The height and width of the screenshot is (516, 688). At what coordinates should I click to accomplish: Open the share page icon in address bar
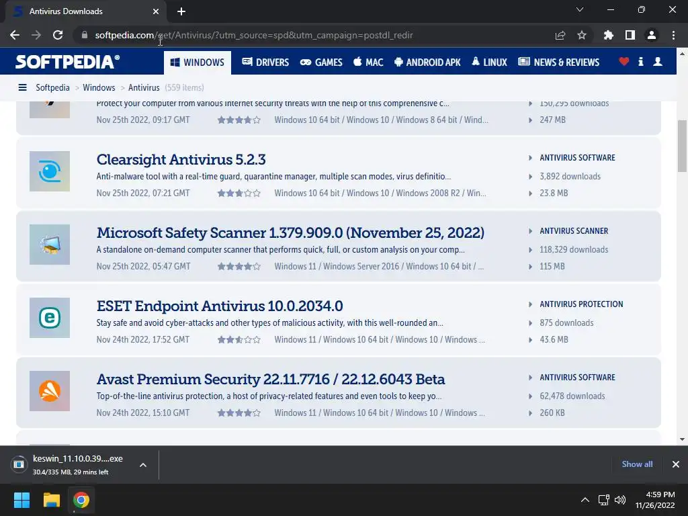[x=560, y=35]
